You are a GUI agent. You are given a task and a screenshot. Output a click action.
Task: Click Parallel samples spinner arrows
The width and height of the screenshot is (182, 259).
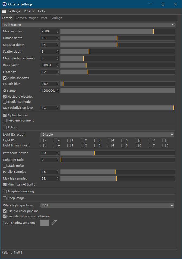tap(58, 172)
